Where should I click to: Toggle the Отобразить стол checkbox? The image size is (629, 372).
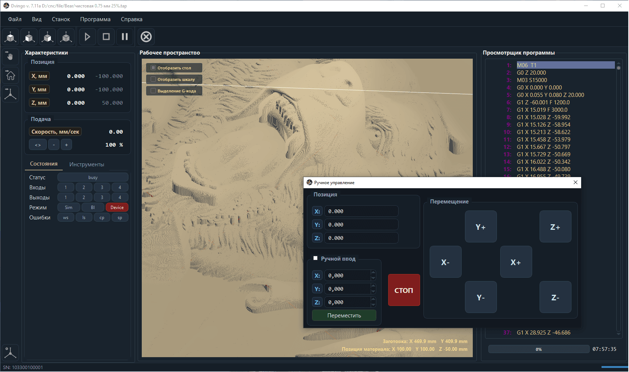pyautogui.click(x=153, y=68)
